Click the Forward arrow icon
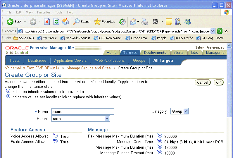 [33, 22]
